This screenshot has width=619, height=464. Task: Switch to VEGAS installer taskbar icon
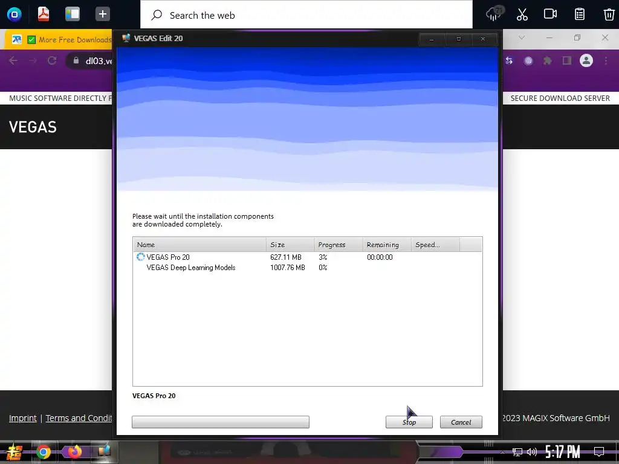coord(104,452)
